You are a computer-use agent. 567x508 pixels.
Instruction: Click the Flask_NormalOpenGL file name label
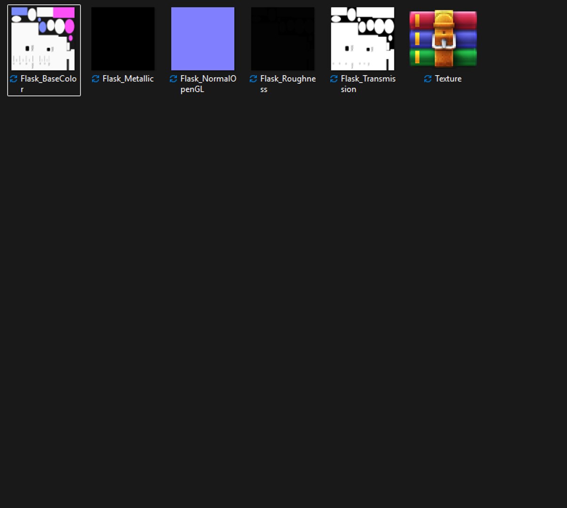(208, 84)
